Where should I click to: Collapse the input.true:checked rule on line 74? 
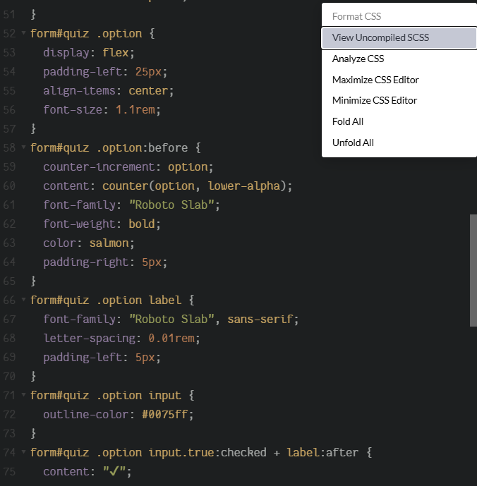click(x=23, y=452)
